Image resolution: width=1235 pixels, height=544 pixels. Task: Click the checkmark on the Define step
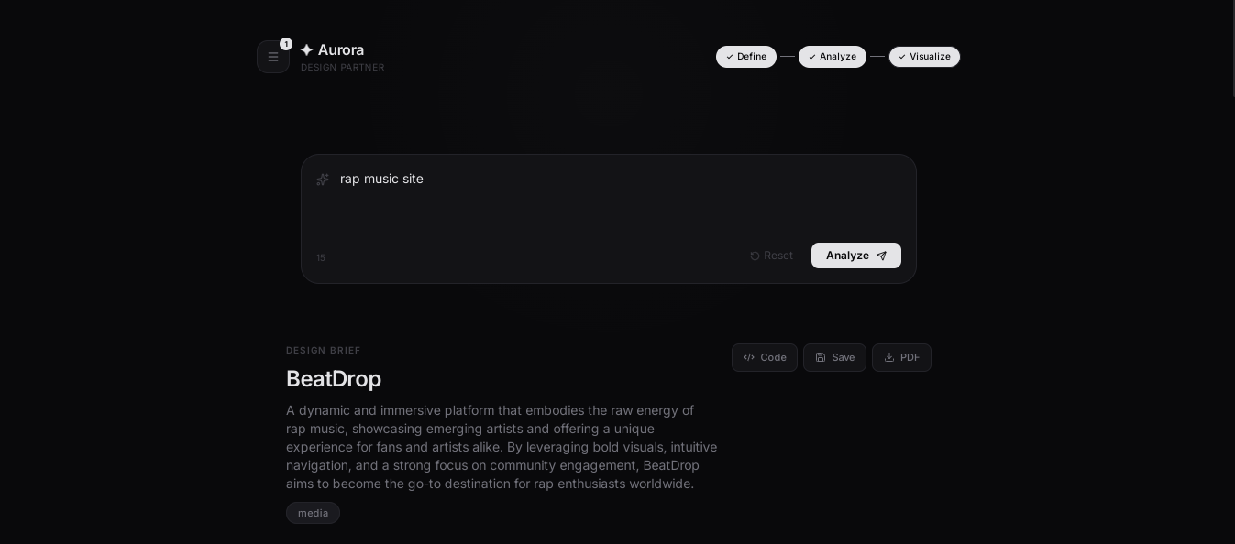730,57
